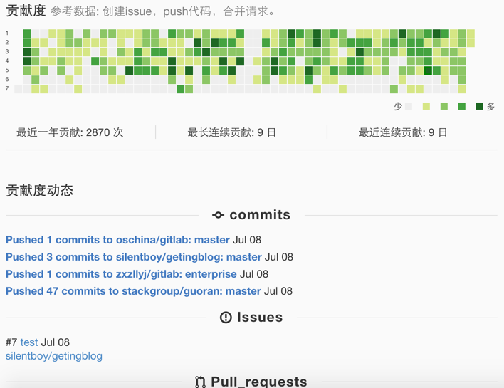
Task: Click the Issues exclamation icon
Action: [226, 318]
